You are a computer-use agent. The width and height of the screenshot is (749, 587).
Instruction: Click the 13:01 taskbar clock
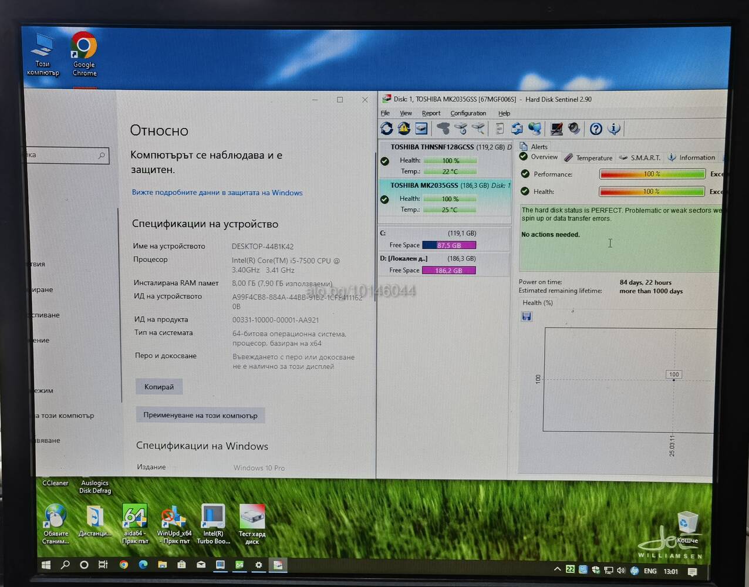point(671,571)
